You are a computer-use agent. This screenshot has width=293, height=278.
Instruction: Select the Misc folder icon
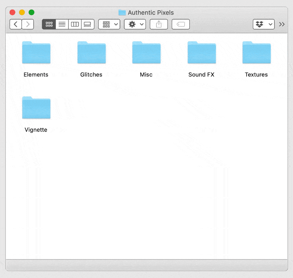click(x=146, y=53)
